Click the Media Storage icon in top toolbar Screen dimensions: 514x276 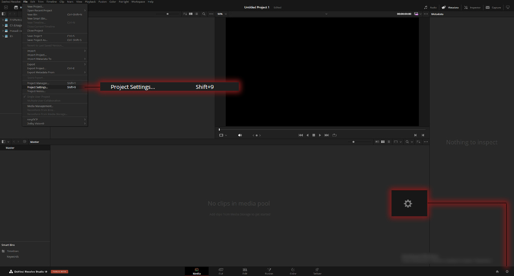(x=16, y=7)
